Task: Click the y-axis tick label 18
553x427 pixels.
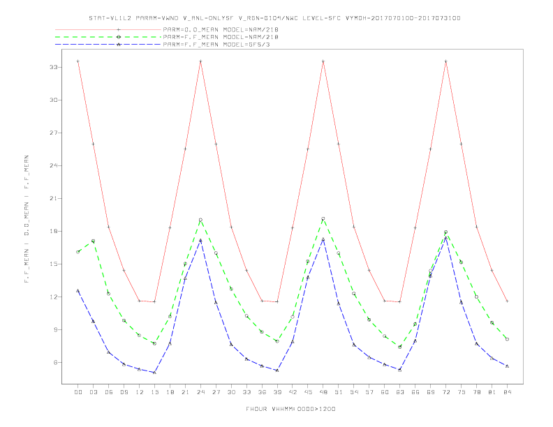Action: click(x=54, y=231)
